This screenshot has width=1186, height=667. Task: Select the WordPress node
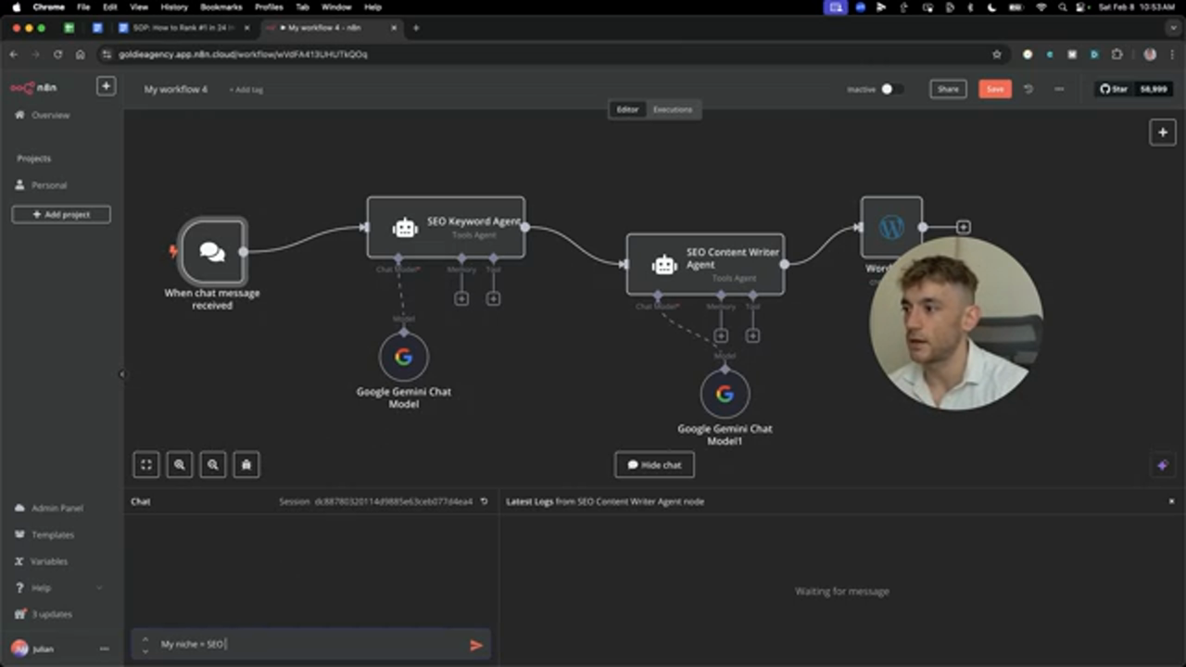pos(891,227)
